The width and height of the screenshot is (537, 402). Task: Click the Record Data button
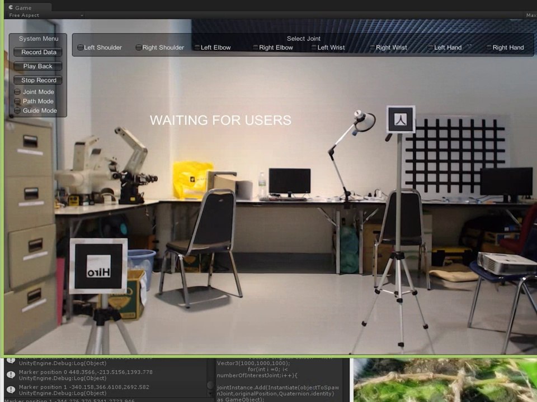point(38,52)
